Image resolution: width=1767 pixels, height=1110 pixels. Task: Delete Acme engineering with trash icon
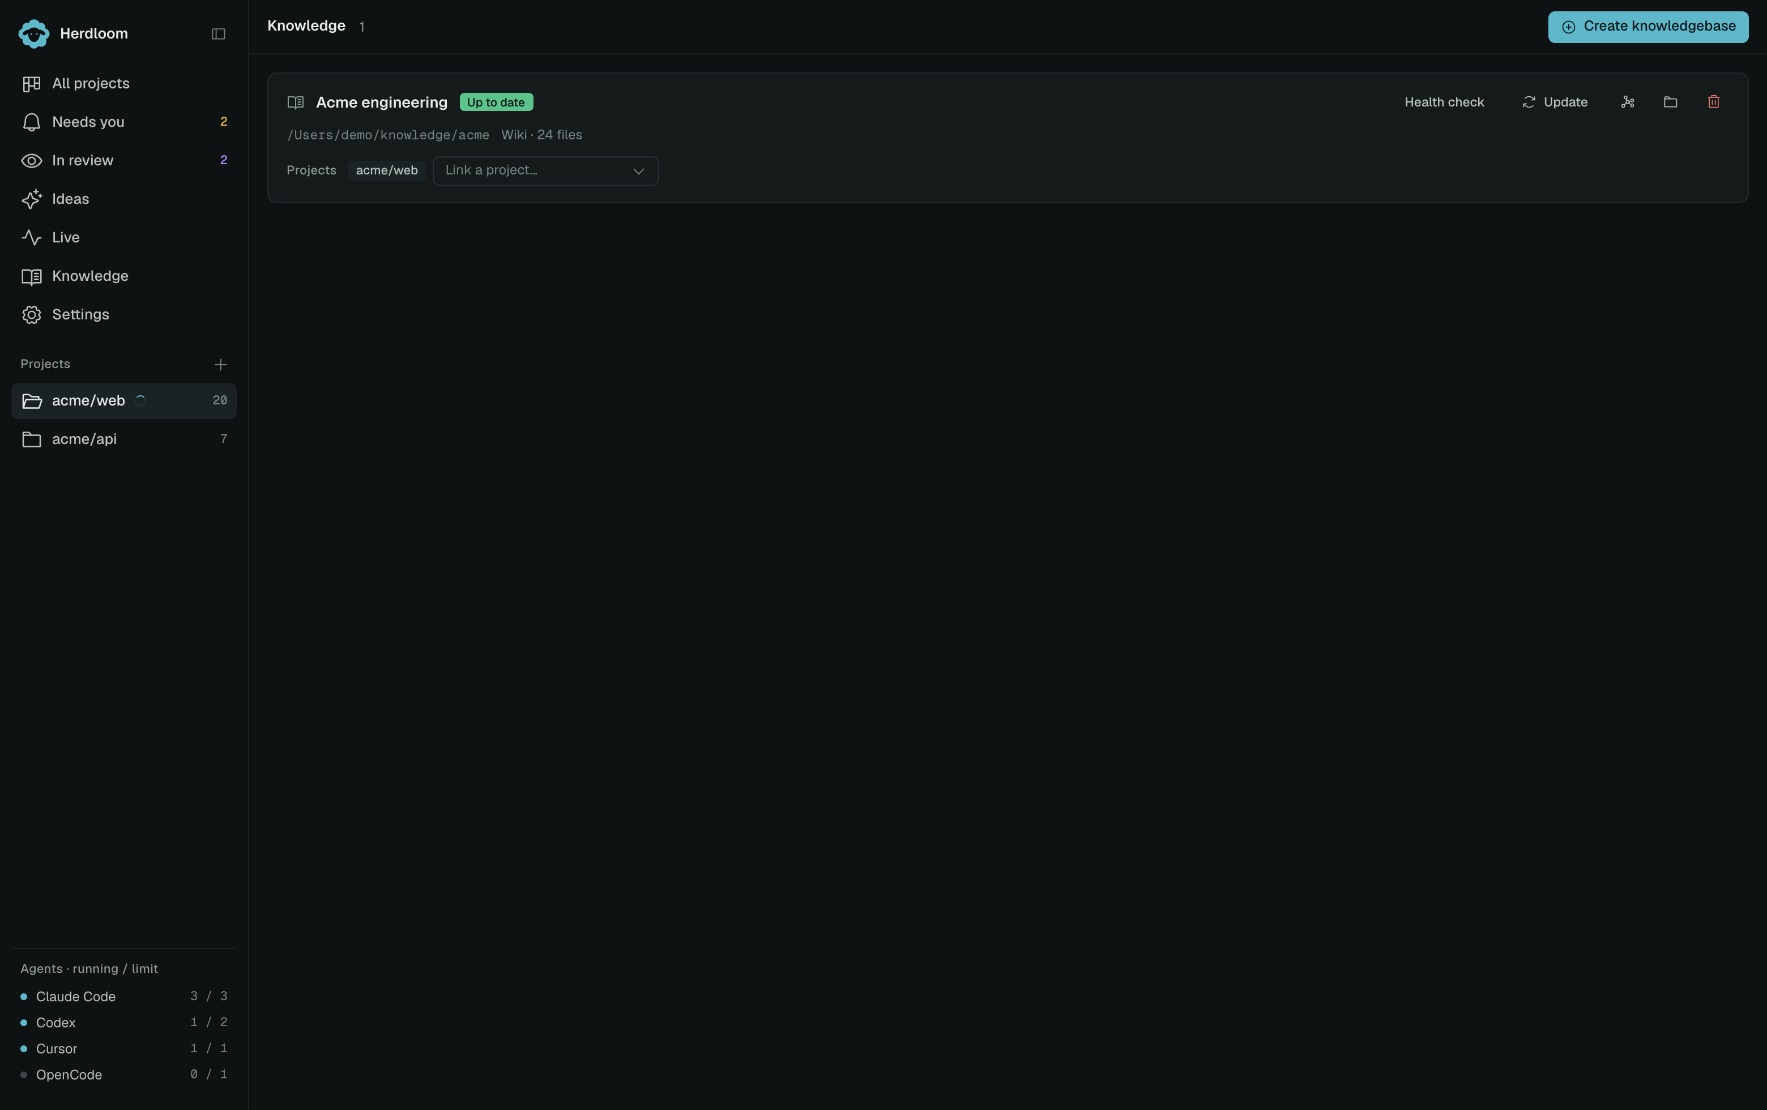coord(1714,102)
